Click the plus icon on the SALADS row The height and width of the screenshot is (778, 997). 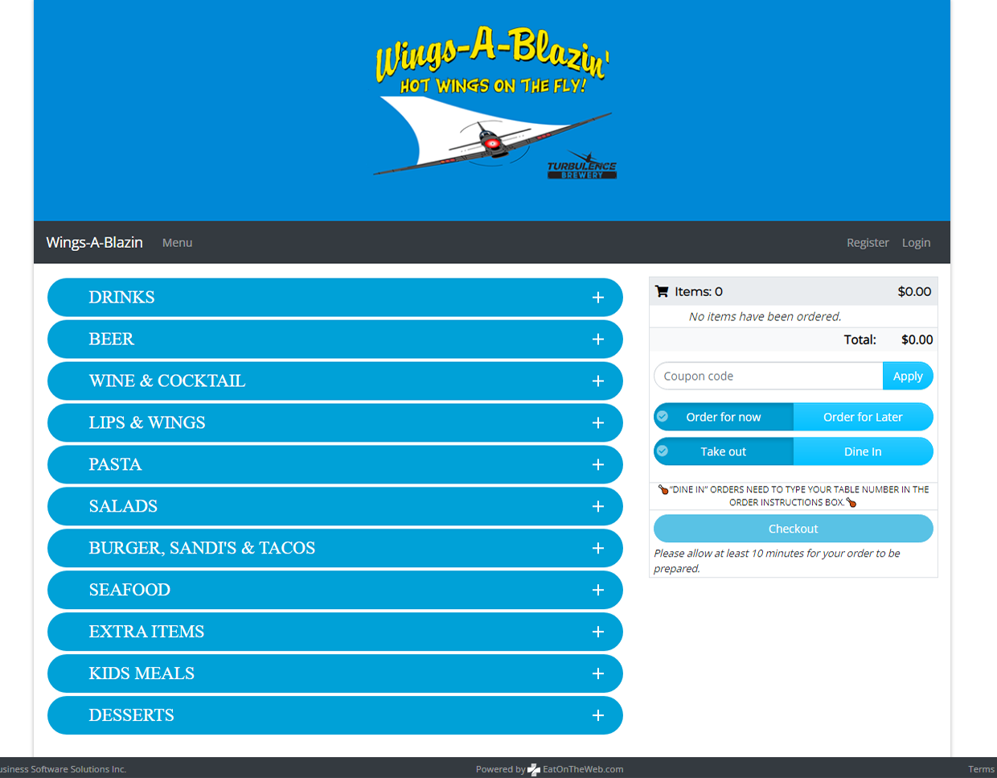[598, 507]
